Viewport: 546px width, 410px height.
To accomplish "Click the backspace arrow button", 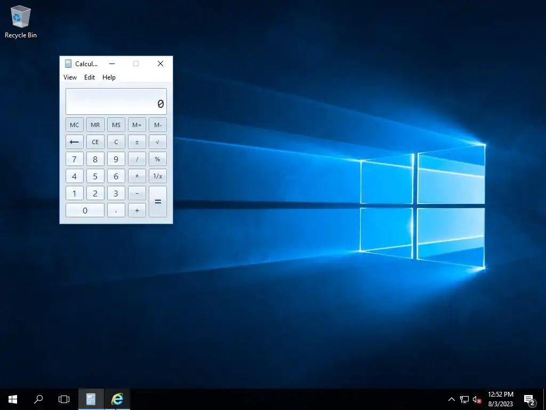I will pyautogui.click(x=75, y=142).
